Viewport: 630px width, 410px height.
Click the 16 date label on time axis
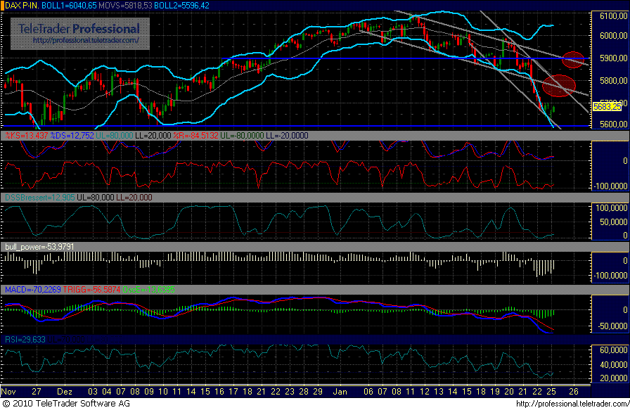tap(219, 392)
